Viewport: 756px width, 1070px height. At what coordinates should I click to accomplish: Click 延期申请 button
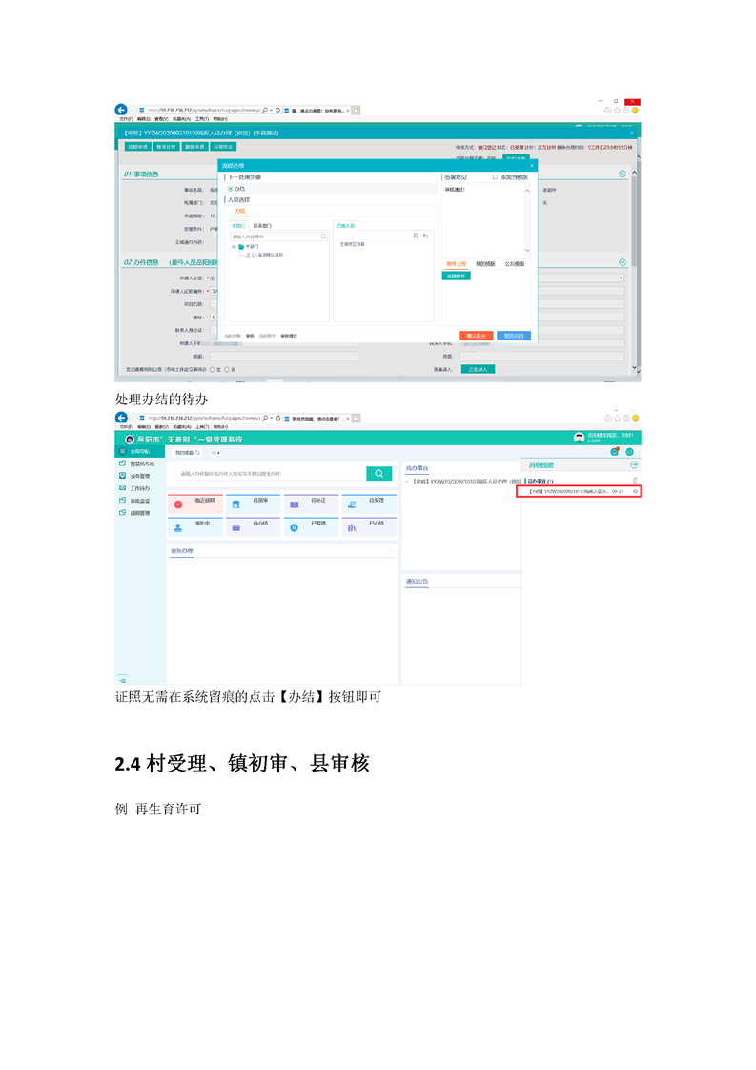click(138, 147)
